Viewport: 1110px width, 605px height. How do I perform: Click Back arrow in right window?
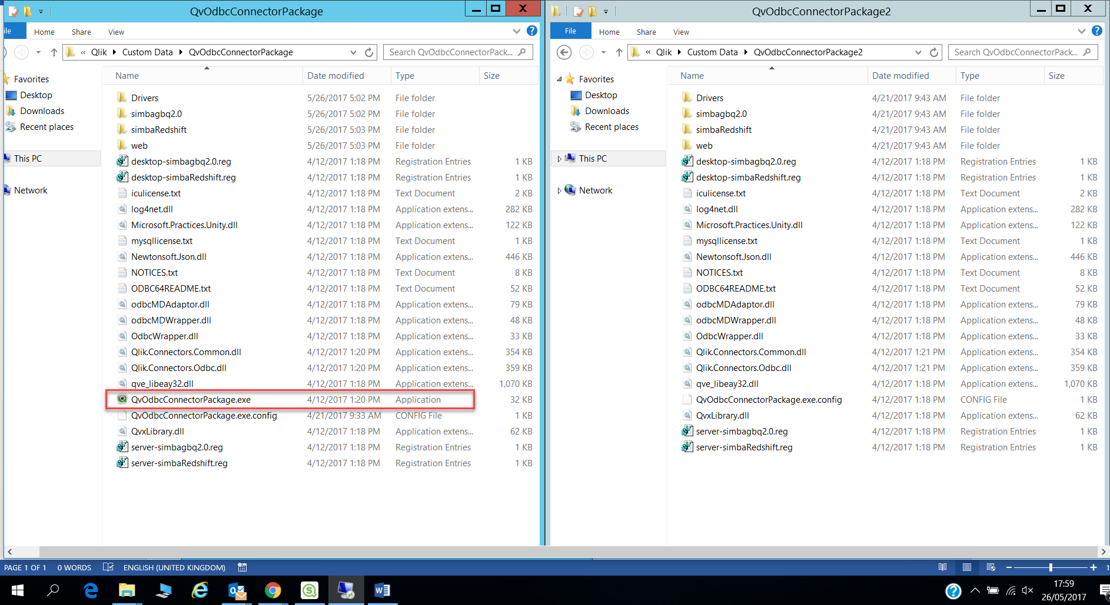[x=564, y=52]
